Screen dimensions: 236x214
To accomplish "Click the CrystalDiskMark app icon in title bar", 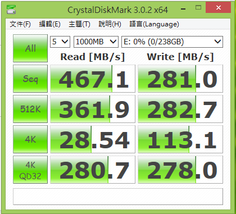I will click(x=11, y=10).
